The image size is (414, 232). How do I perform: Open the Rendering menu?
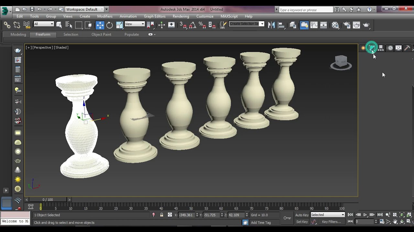click(181, 16)
